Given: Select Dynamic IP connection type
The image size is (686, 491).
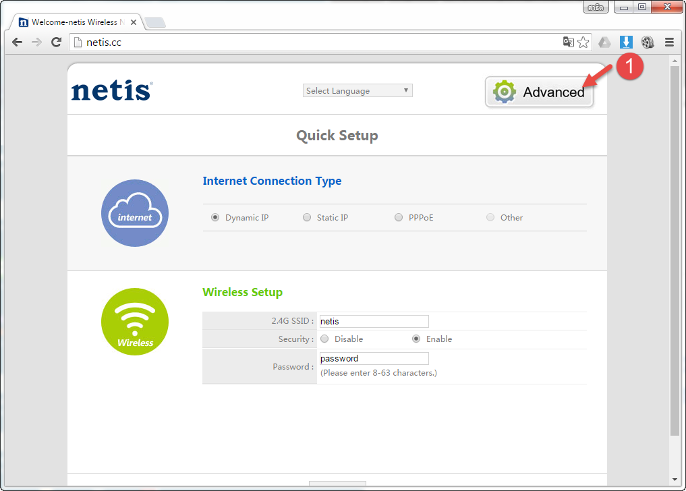Looking at the screenshot, I should click(215, 217).
